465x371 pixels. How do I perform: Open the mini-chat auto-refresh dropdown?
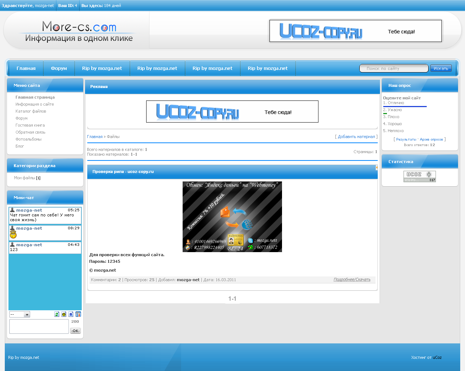coord(20,314)
